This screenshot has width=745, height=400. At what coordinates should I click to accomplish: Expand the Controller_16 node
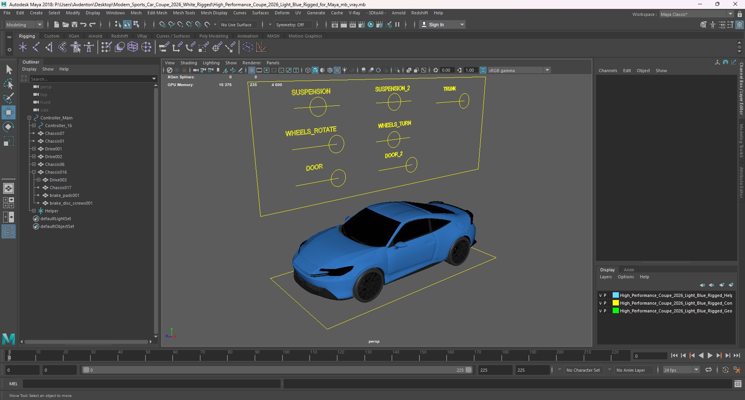[34, 126]
